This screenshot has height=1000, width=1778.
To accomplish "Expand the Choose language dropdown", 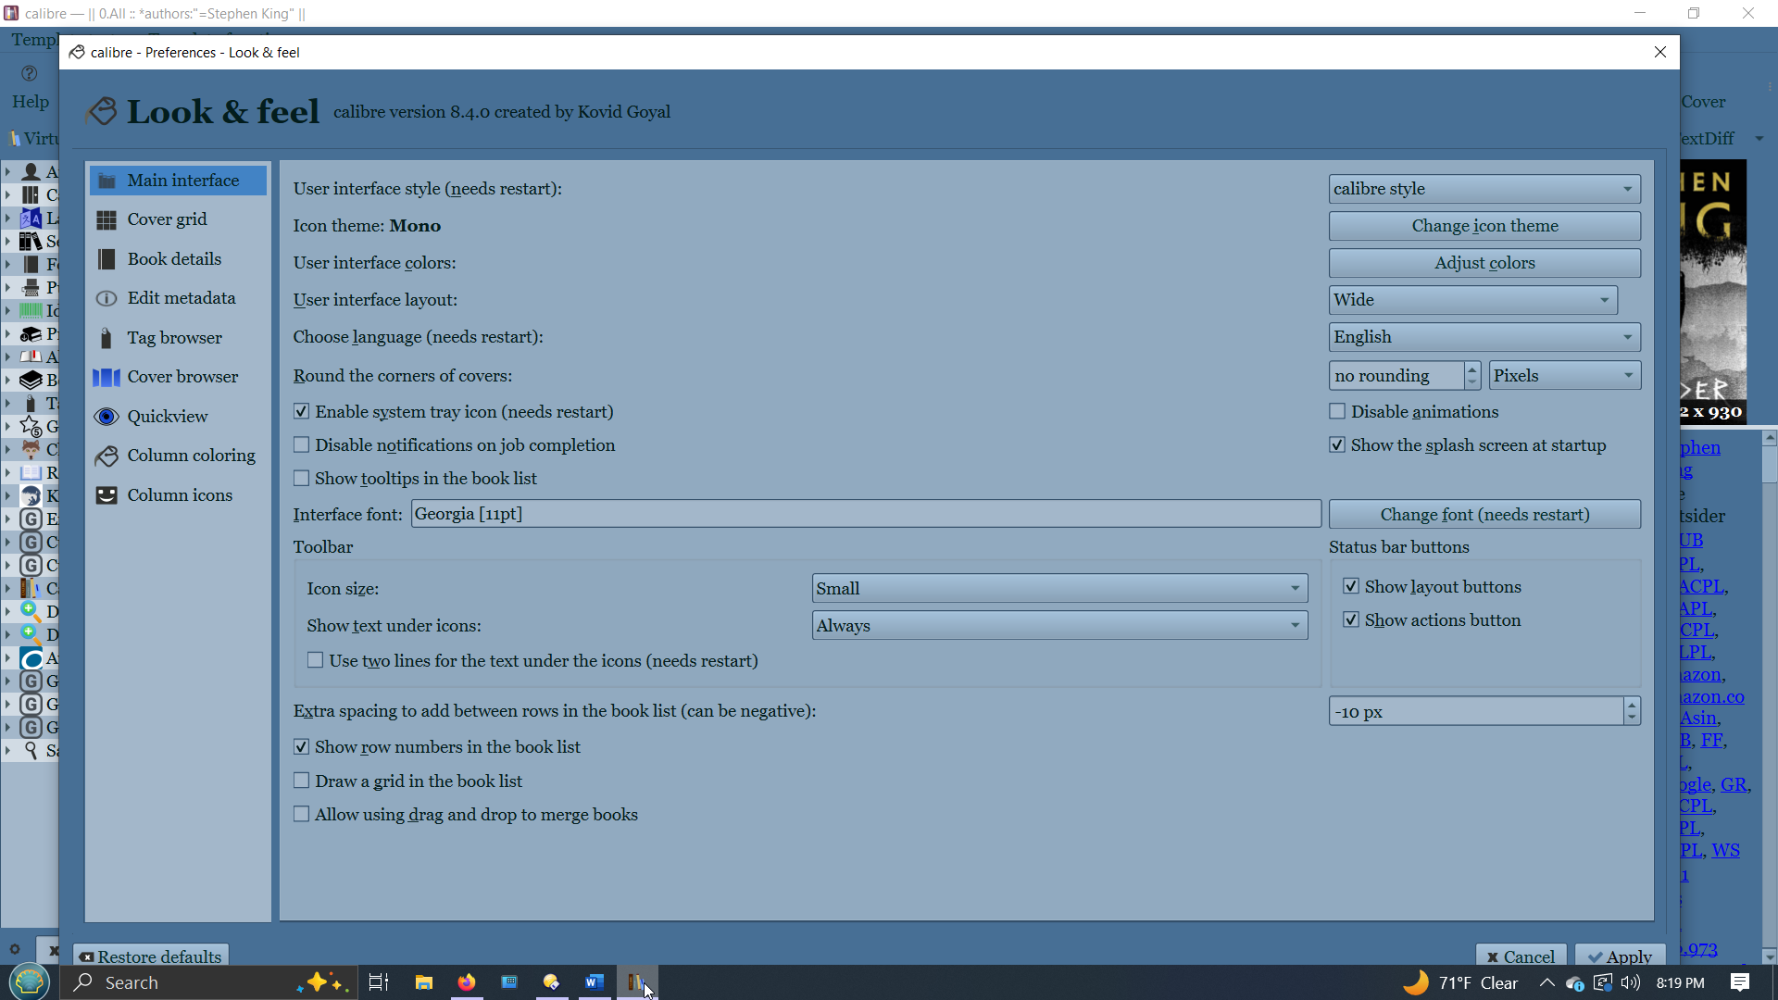I will point(1484,337).
